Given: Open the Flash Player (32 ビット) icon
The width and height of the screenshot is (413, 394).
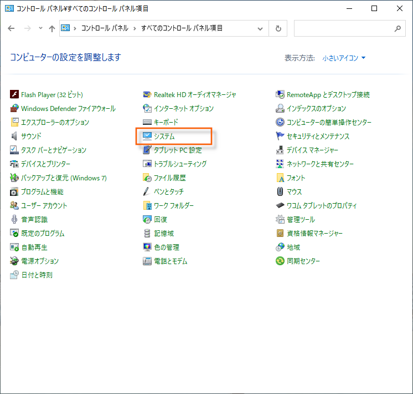Looking at the screenshot, I should (14, 94).
